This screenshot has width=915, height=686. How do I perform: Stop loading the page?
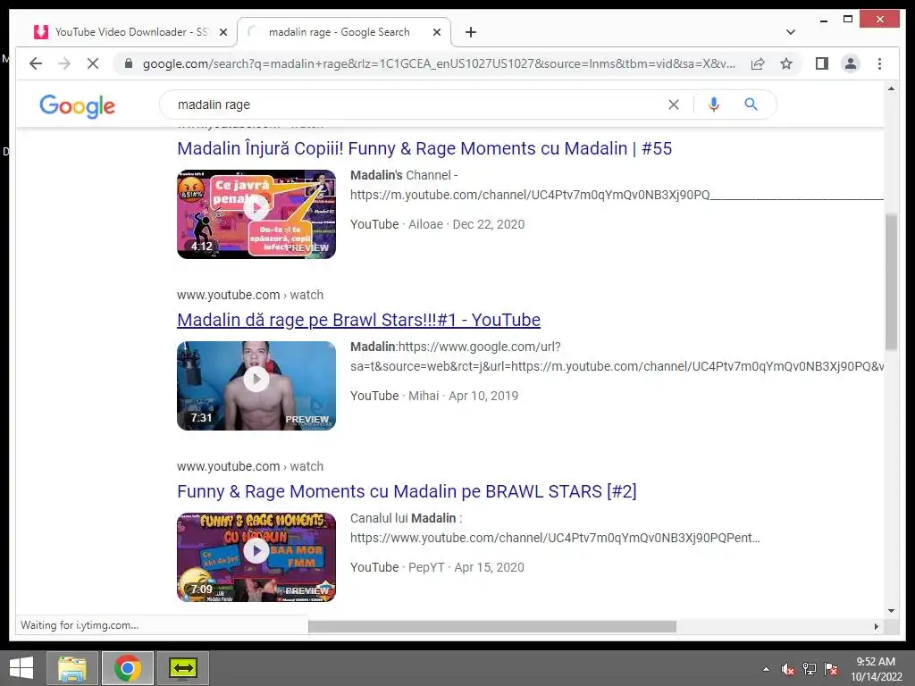click(93, 63)
